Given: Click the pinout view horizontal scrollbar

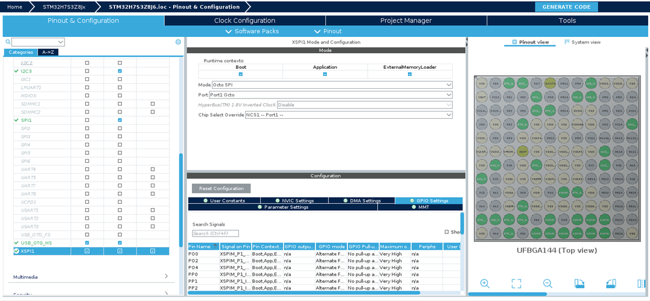Looking at the screenshot, I should click(508, 294).
